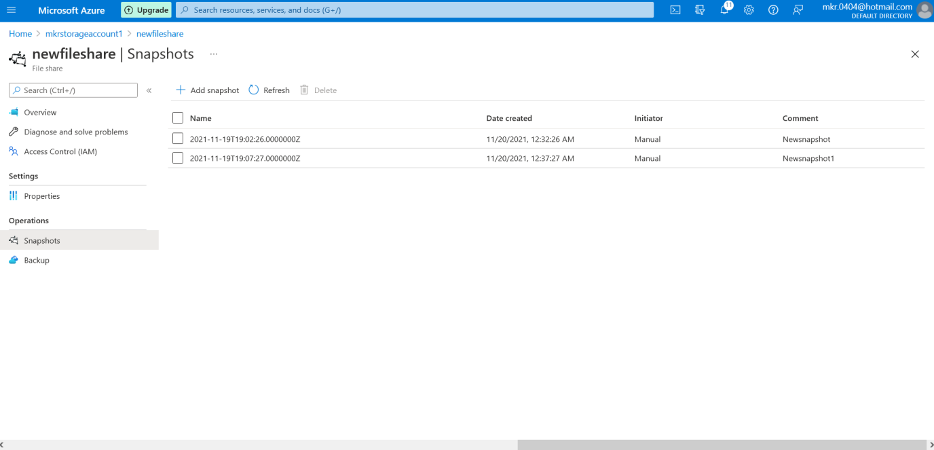The image size is (934, 450).
Task: Check the 2021-11-19T19:07:27 snapshot checkbox
Action: (x=178, y=158)
